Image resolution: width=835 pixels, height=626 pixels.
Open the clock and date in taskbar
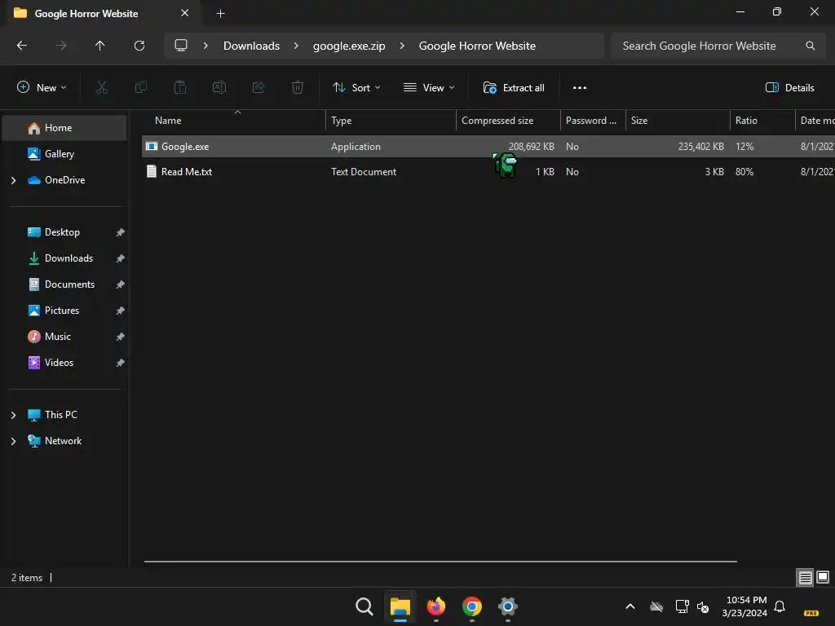pyautogui.click(x=744, y=606)
